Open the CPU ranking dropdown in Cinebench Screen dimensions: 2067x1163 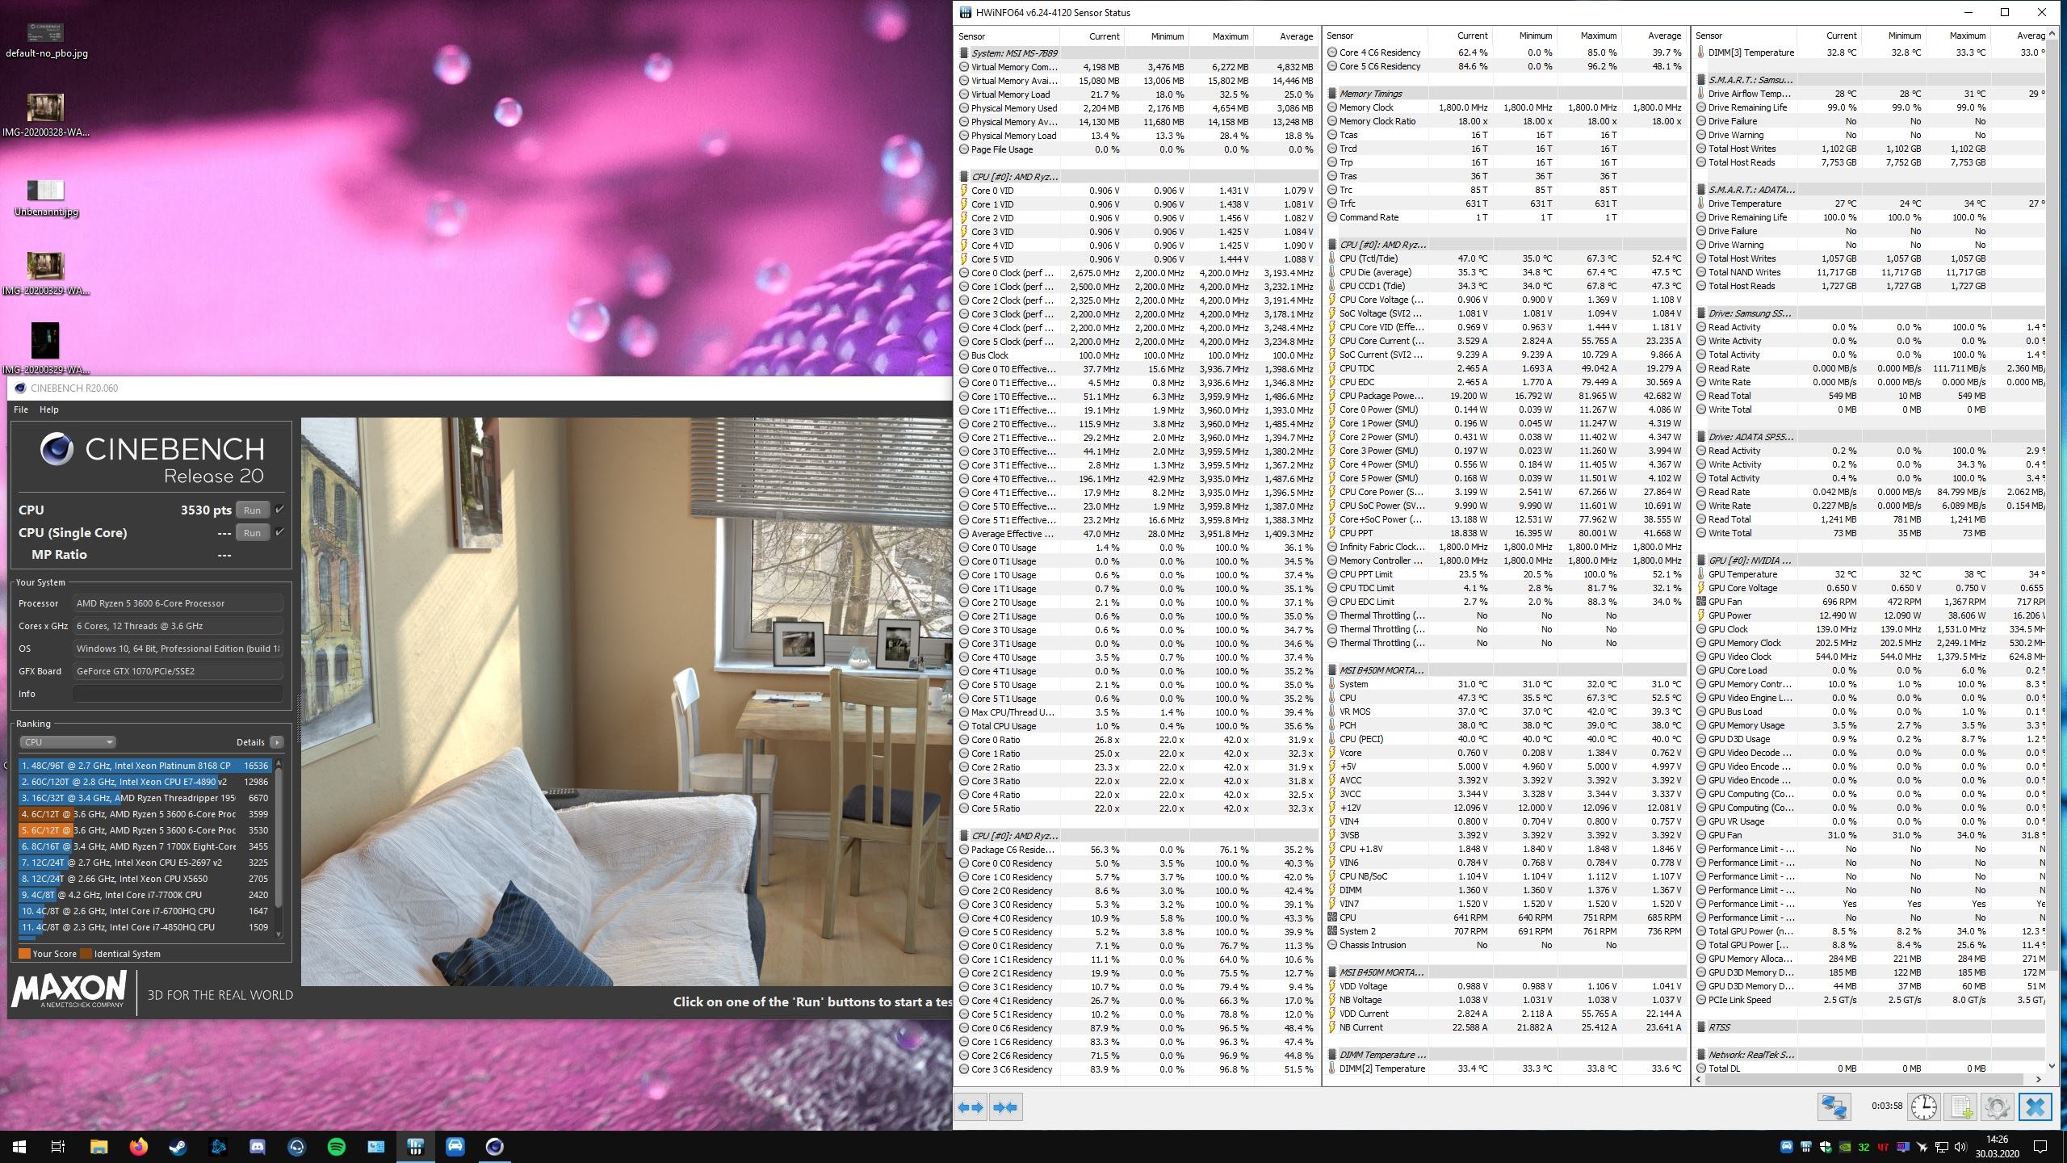pyautogui.click(x=68, y=741)
